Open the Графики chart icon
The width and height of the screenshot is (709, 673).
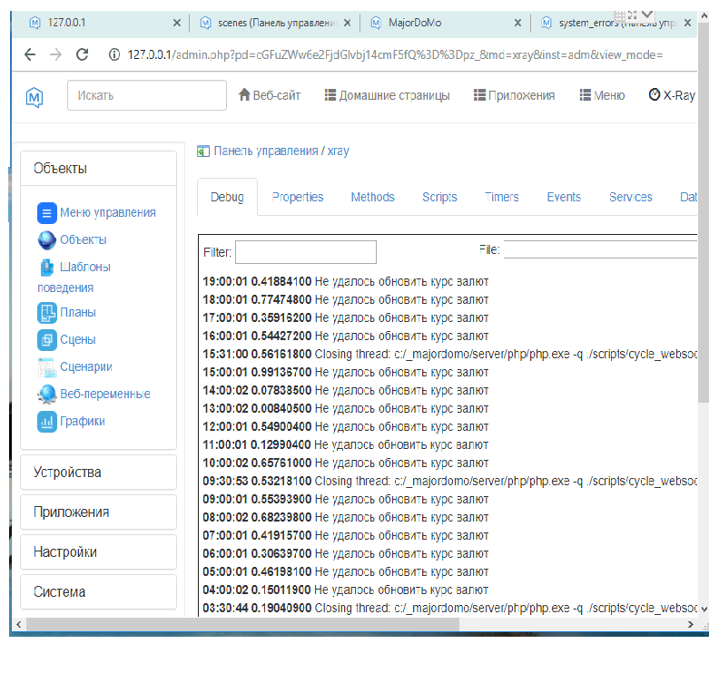tap(47, 422)
